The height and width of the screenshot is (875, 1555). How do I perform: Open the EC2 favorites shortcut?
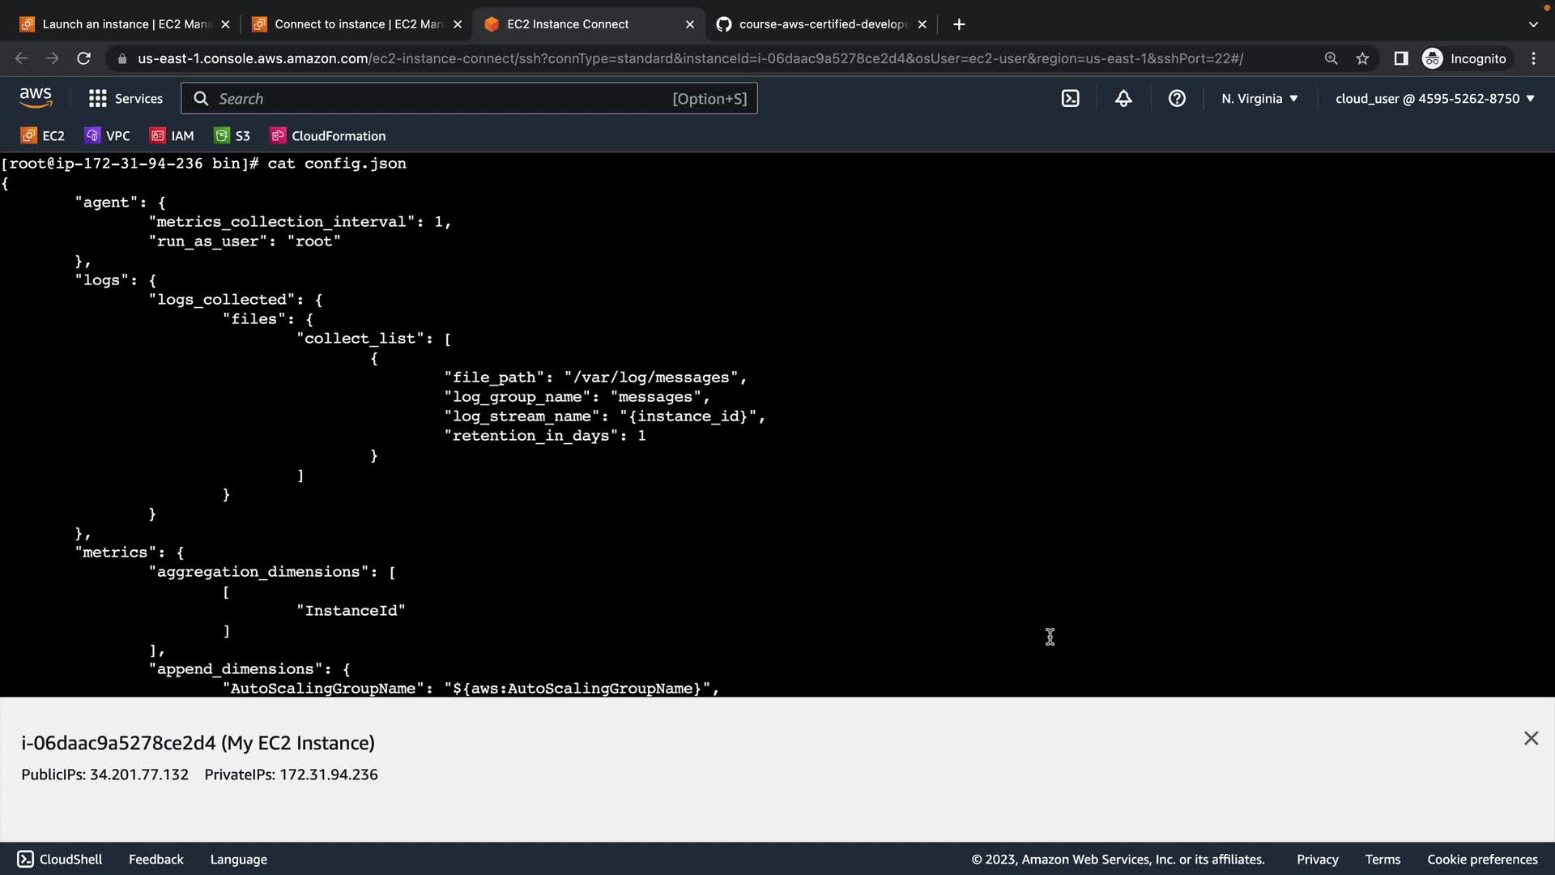[43, 135]
